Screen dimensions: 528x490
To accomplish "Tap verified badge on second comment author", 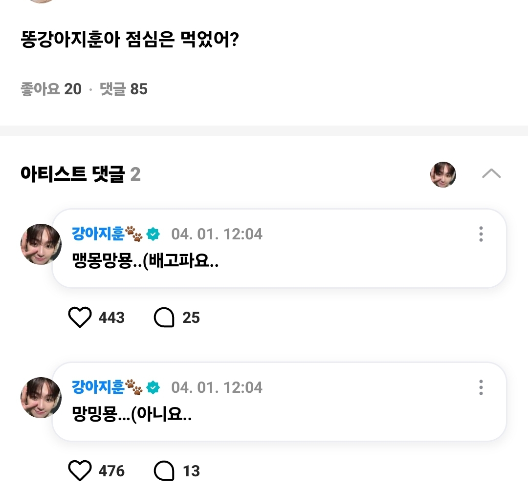I will (x=154, y=388).
